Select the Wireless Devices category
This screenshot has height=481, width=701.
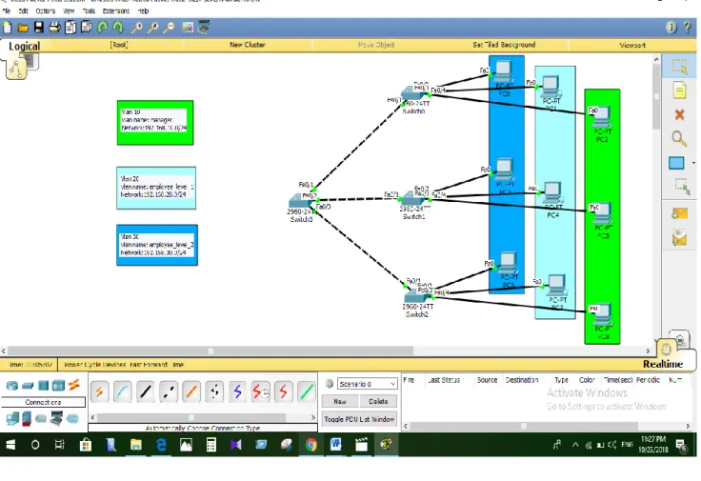pyautogui.click(x=58, y=386)
